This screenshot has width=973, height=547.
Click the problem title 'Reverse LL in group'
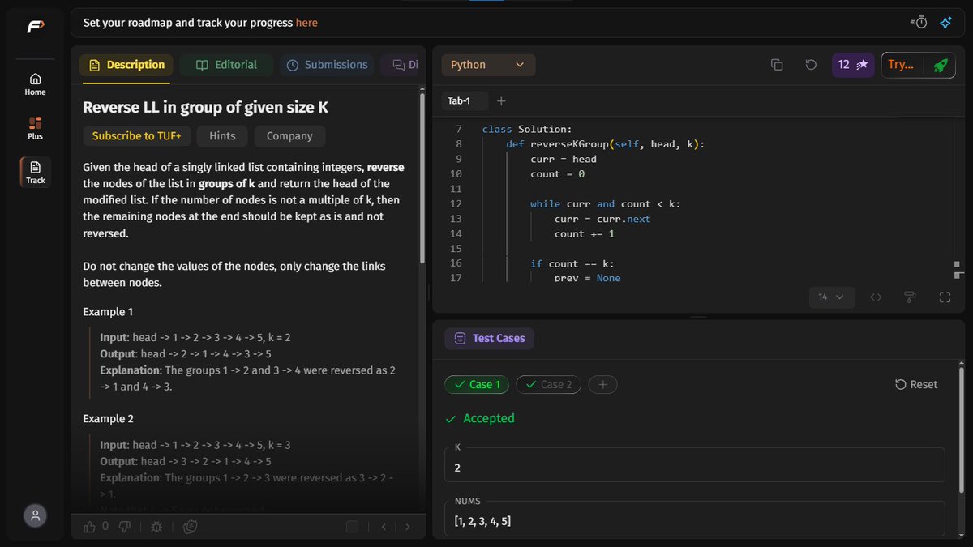(205, 107)
